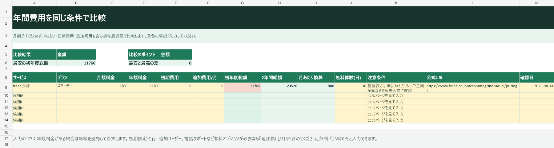Viewport: 554px width, 148px height.
Task: Click 公式ページを見て入力 in the 候補B row
Action: pyautogui.click(x=396, y=95)
